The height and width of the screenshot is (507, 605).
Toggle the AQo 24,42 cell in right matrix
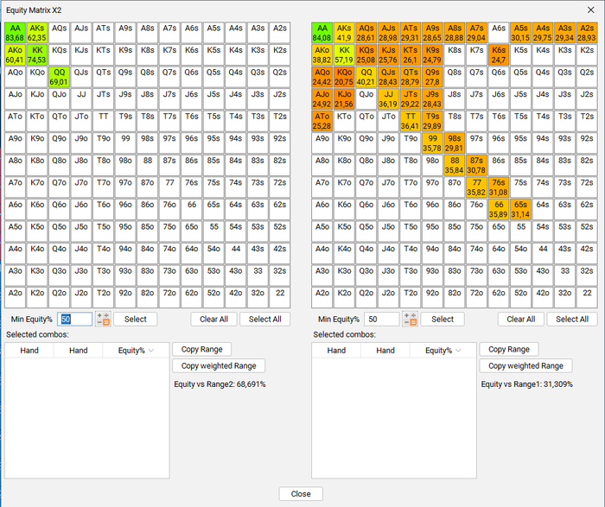point(322,77)
